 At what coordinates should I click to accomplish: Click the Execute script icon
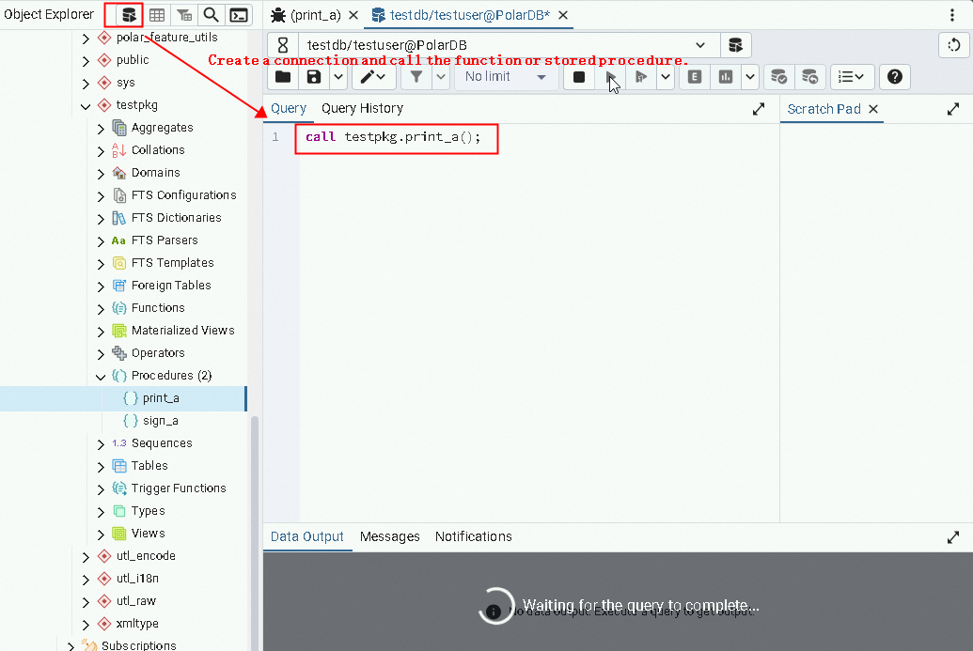pyautogui.click(x=641, y=77)
